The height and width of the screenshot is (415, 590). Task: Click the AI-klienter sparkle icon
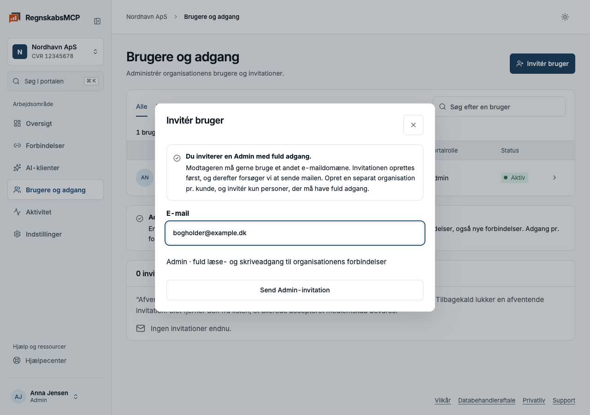(x=17, y=168)
